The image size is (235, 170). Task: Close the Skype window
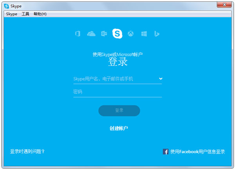pos(224,5)
